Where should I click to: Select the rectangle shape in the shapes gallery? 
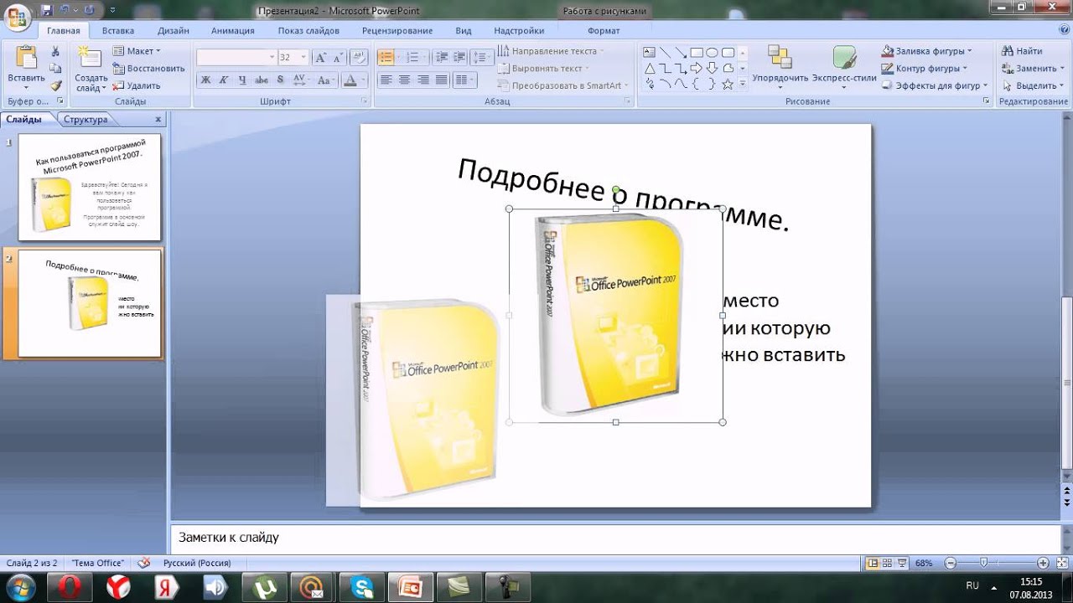(696, 52)
